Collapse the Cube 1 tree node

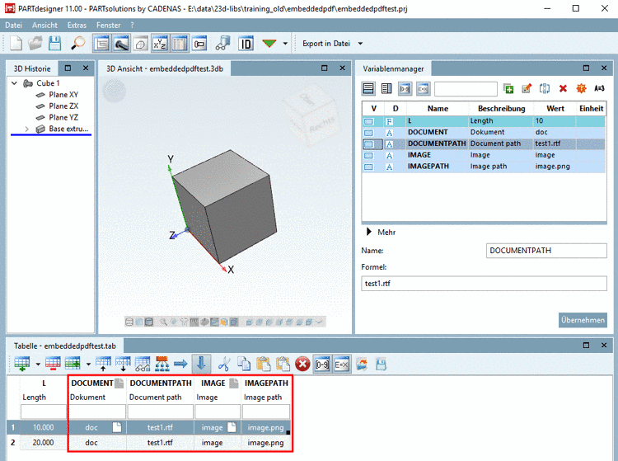14,83
